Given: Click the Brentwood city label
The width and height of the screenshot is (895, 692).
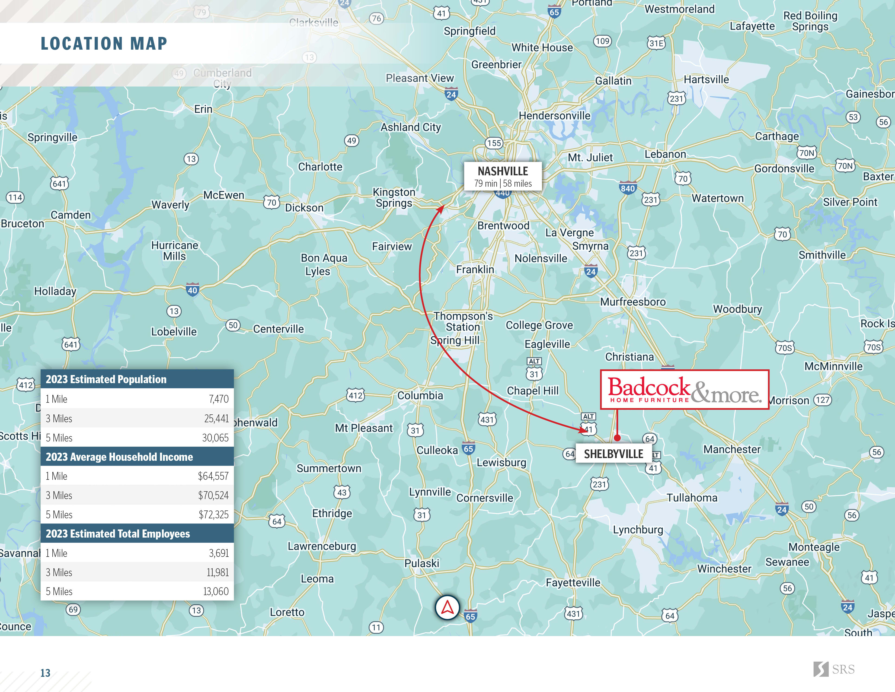Looking at the screenshot, I should tap(503, 226).
